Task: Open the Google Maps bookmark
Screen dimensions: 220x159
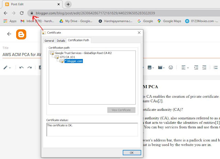Action: pyautogui.click(x=169, y=21)
